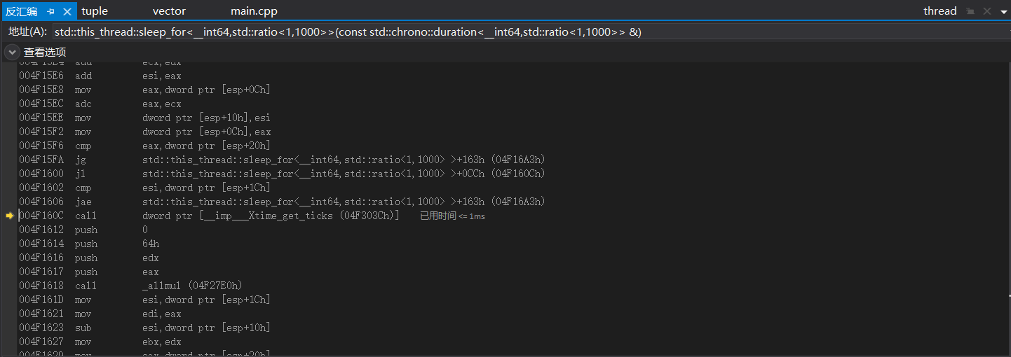Click address 004F15E8
This screenshot has height=357, width=1011.
click(41, 90)
